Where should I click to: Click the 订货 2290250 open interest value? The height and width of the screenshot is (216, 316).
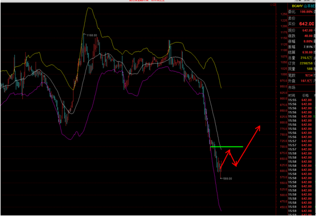point(306,63)
